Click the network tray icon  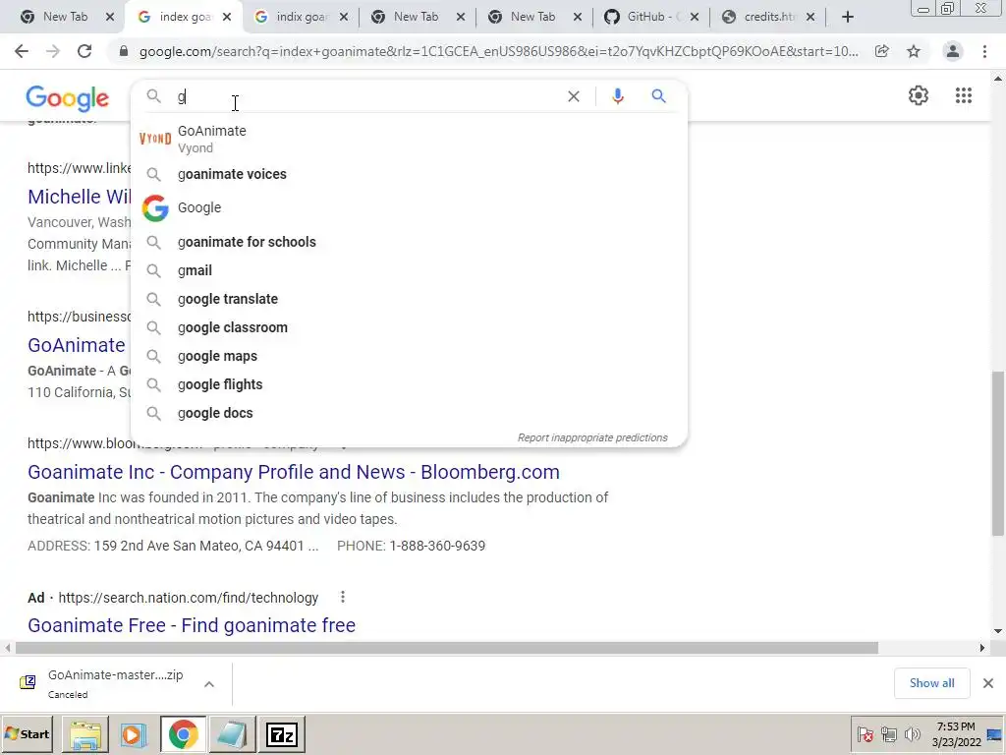[x=888, y=733]
